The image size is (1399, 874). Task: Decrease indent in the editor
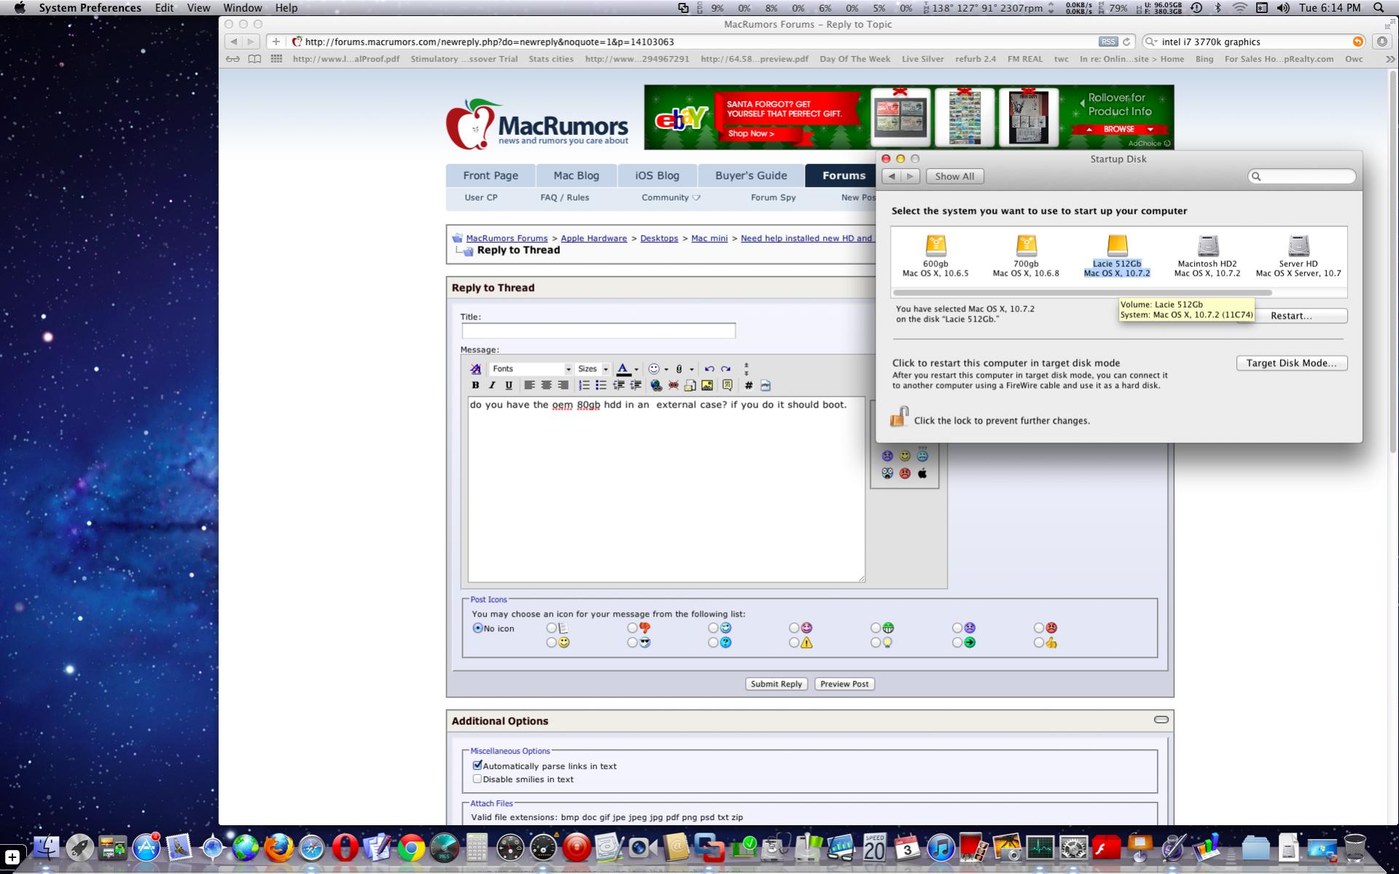click(x=618, y=385)
